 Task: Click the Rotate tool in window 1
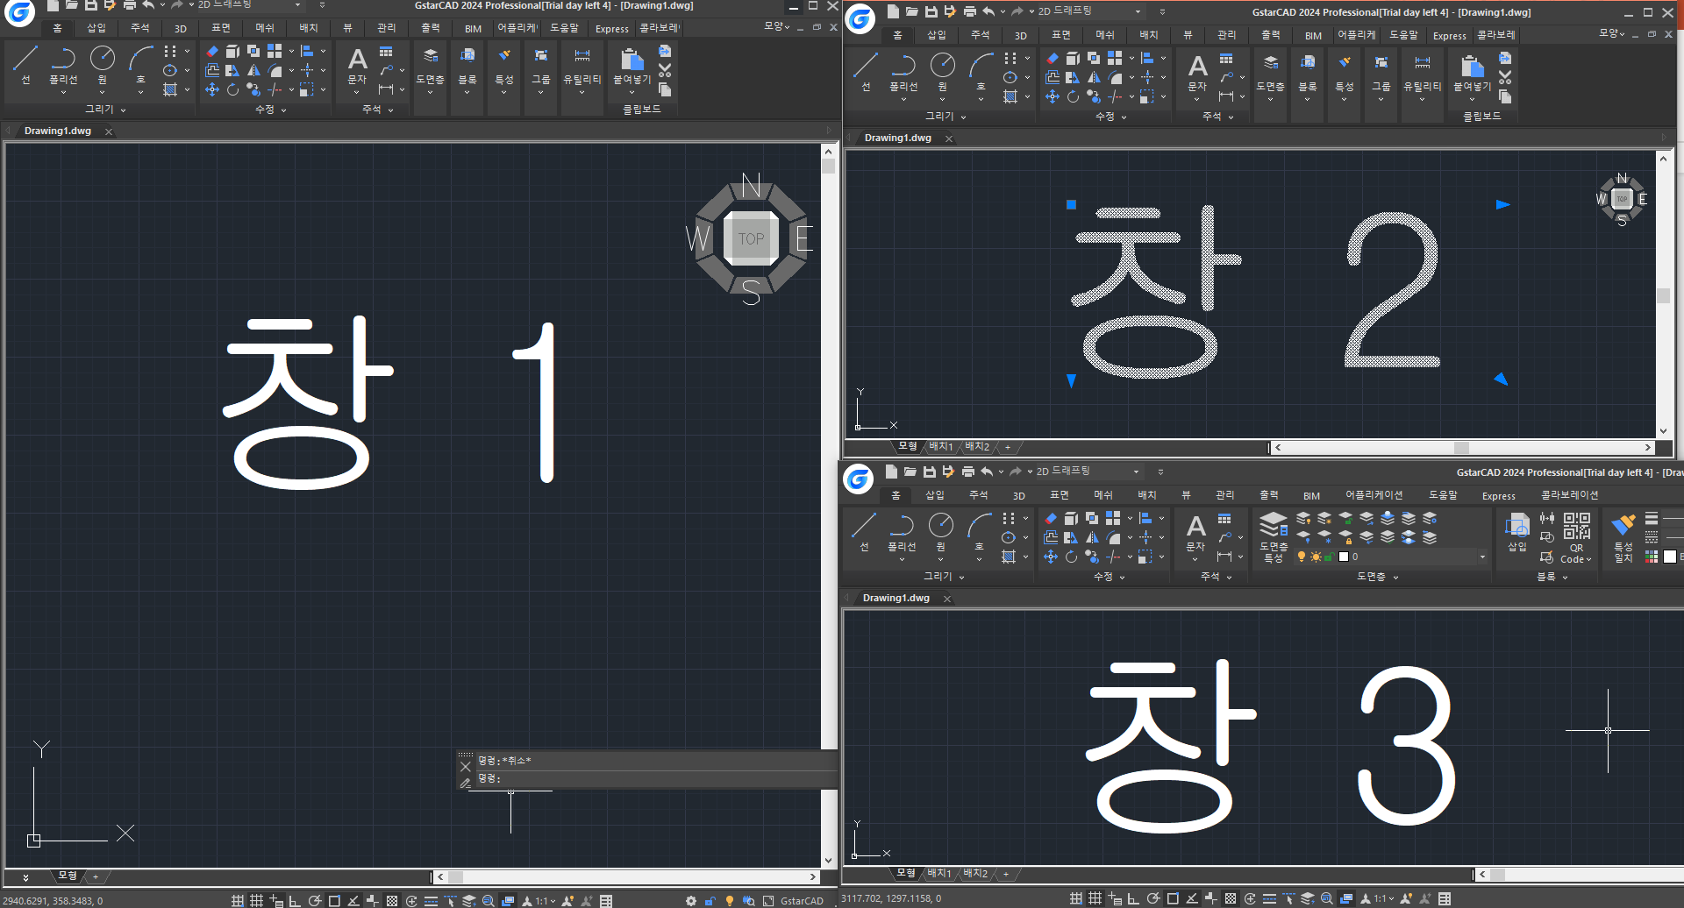tap(232, 89)
